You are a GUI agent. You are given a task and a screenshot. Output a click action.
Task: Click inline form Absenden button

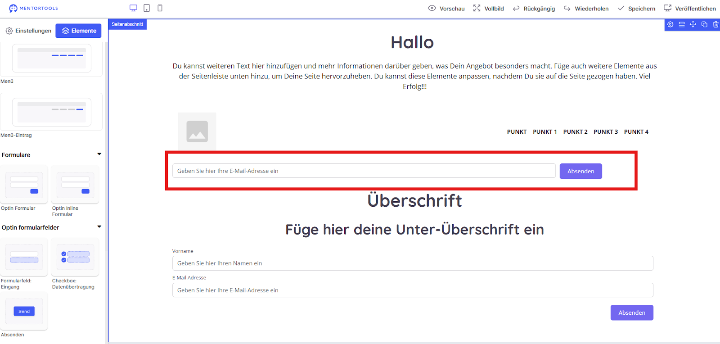(581, 171)
